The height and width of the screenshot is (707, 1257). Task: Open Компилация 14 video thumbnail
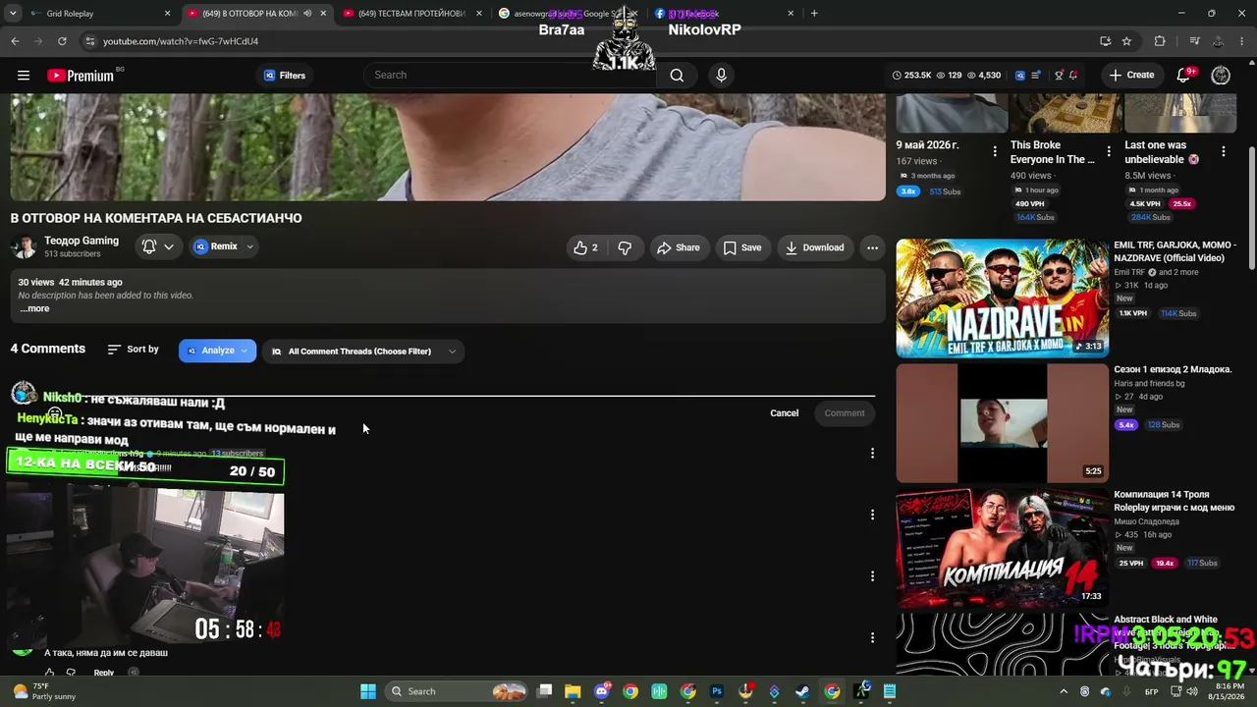pos(1002,548)
